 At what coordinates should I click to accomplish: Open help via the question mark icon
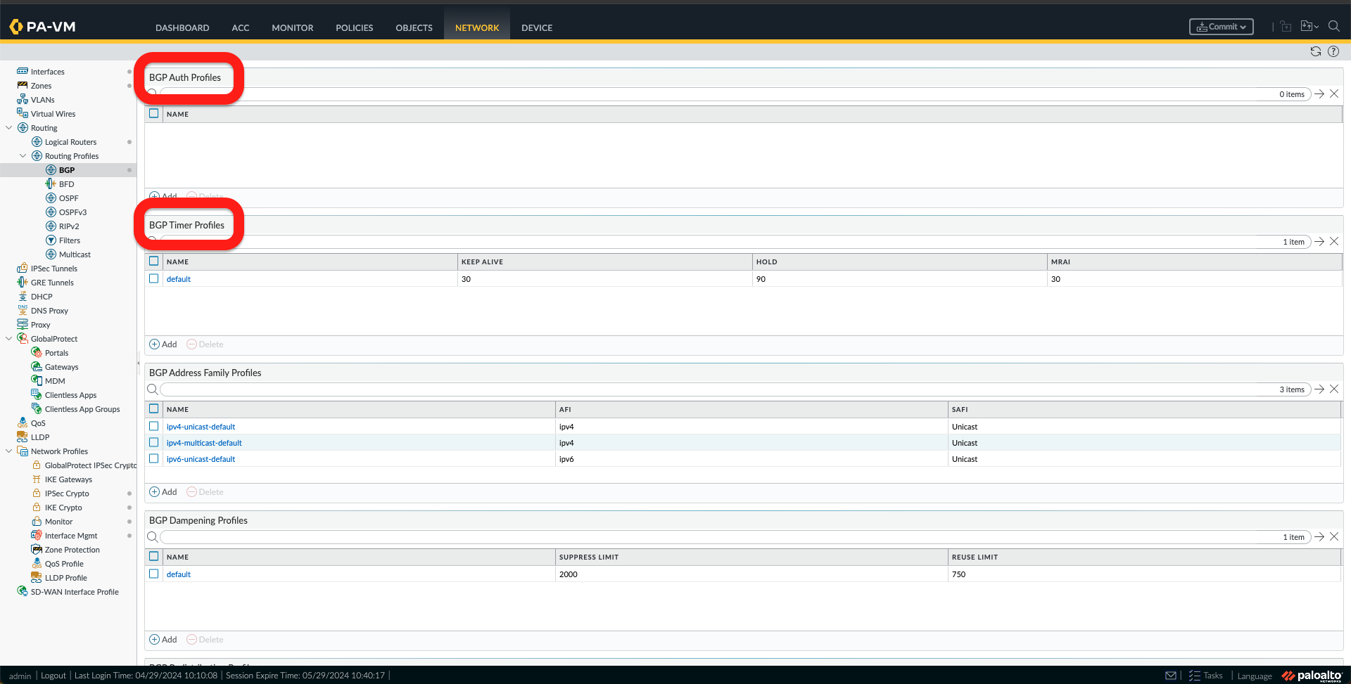tap(1333, 51)
